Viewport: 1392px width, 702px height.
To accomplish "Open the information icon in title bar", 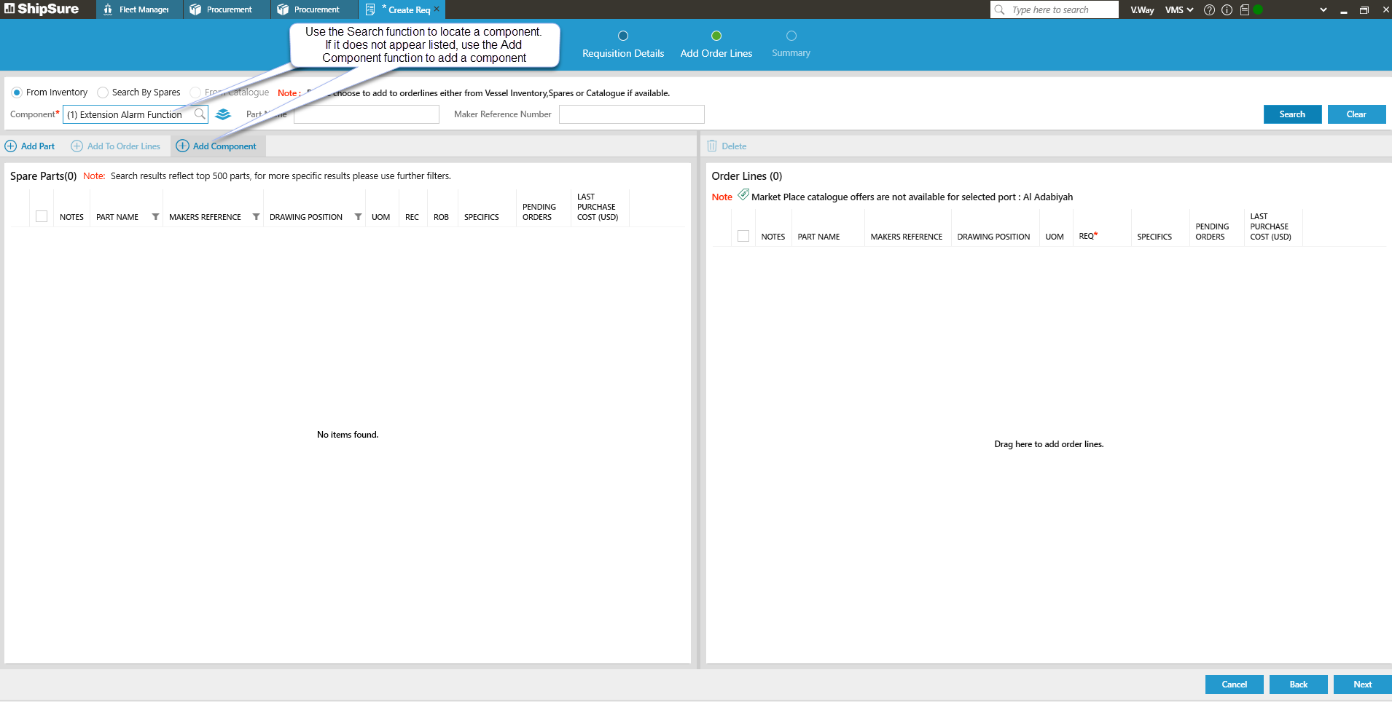I will click(1227, 10).
